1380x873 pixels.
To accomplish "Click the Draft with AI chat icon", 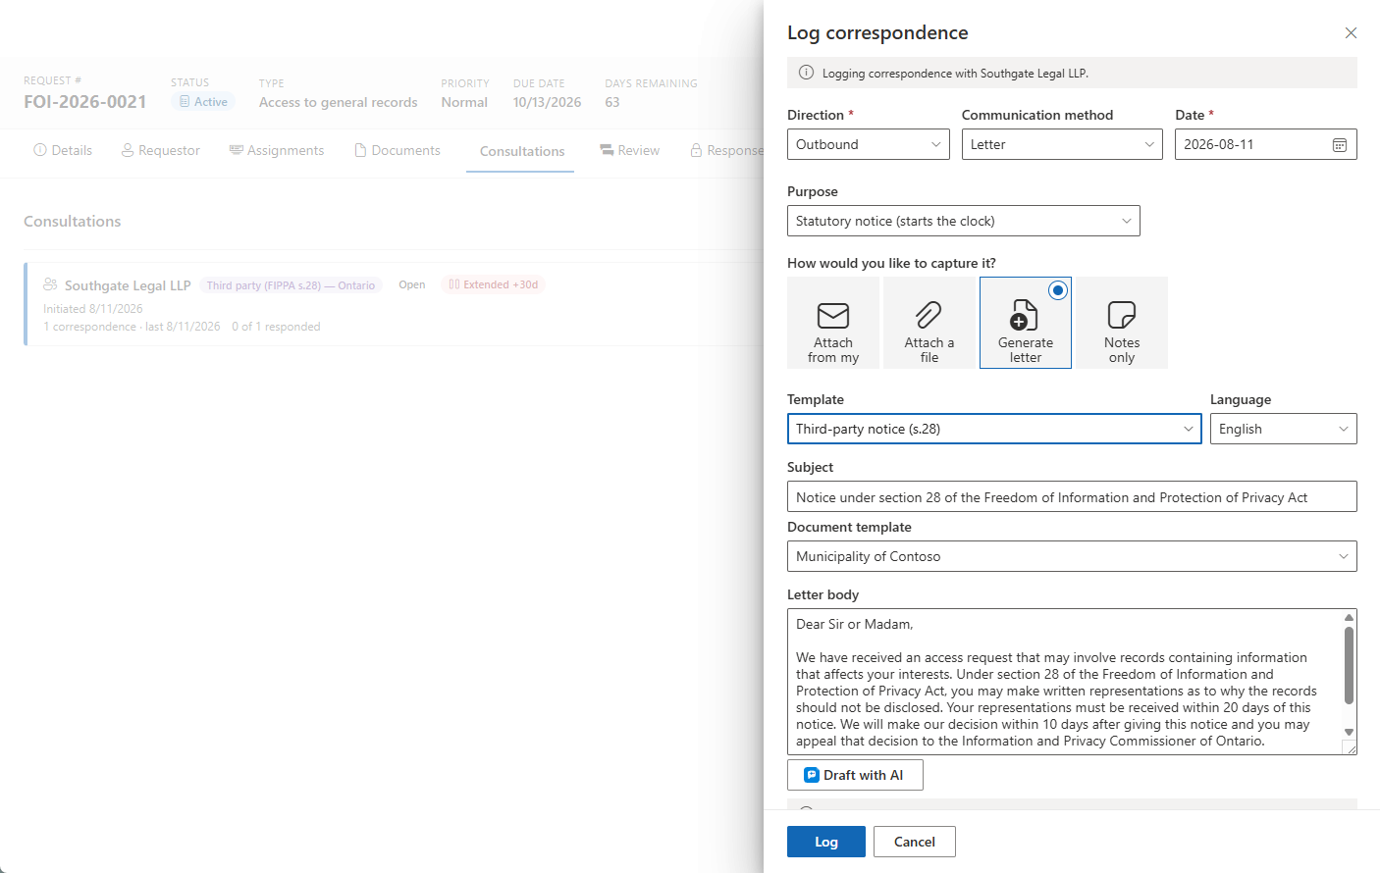I will coord(812,775).
